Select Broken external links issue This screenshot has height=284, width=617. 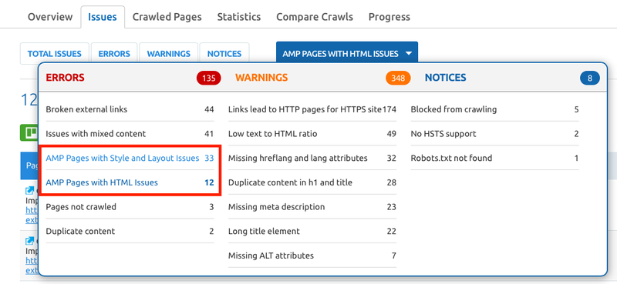[x=130, y=109]
